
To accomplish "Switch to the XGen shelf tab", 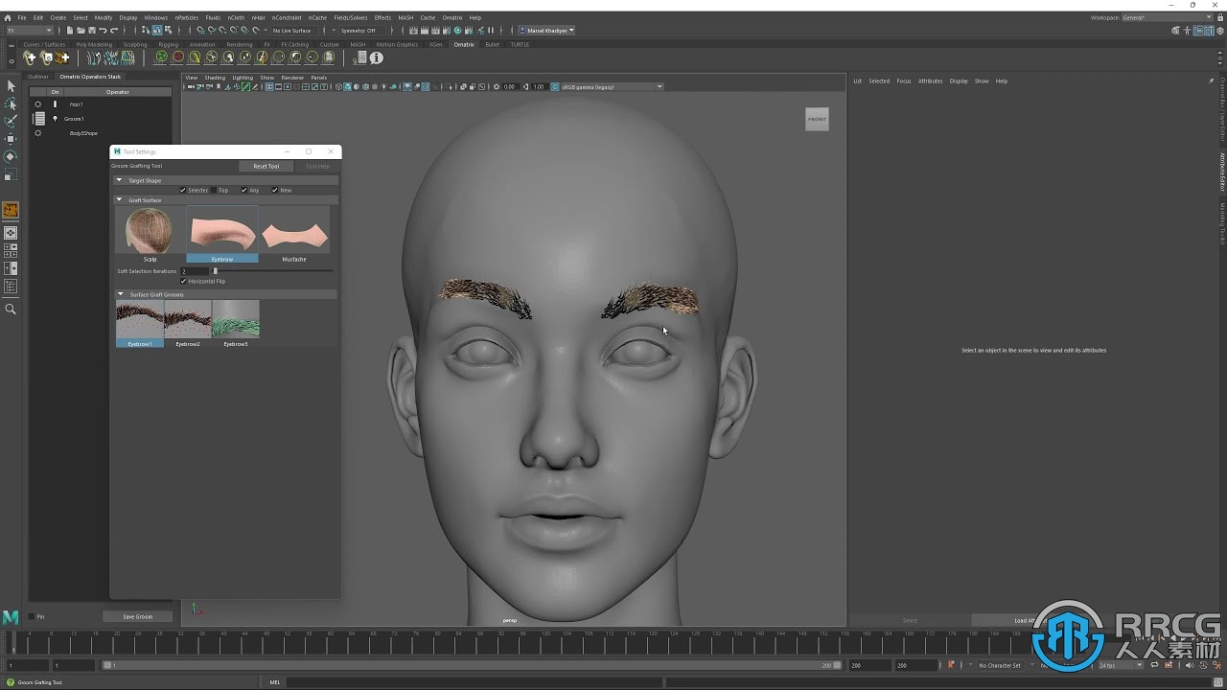I will 436,44.
